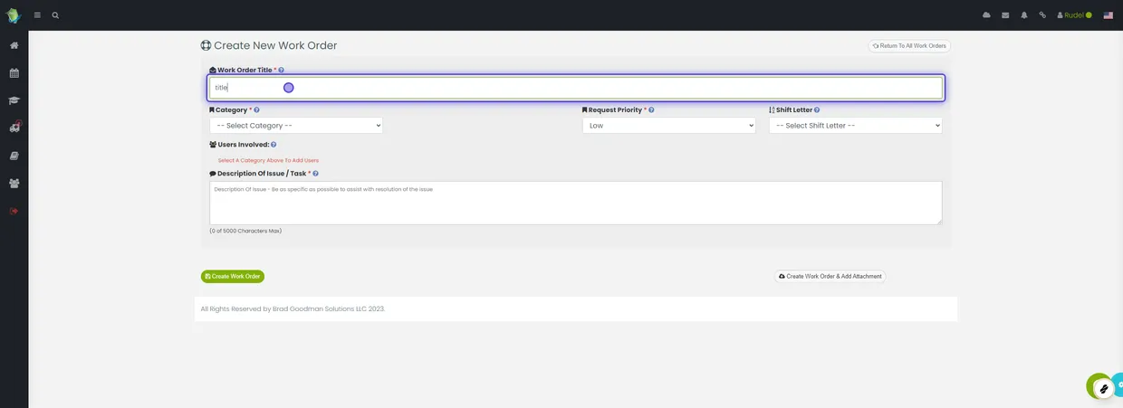
Task: Click help icon next to Description Of Issue
Action: coord(315,174)
